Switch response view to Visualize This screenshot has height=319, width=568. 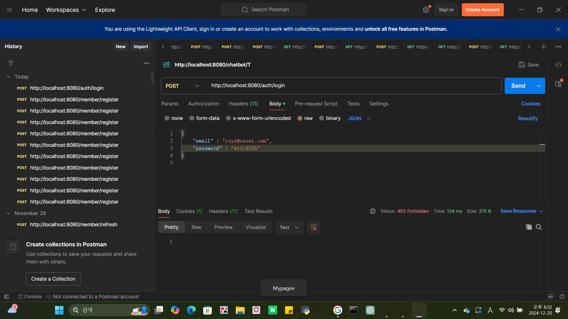point(256,227)
